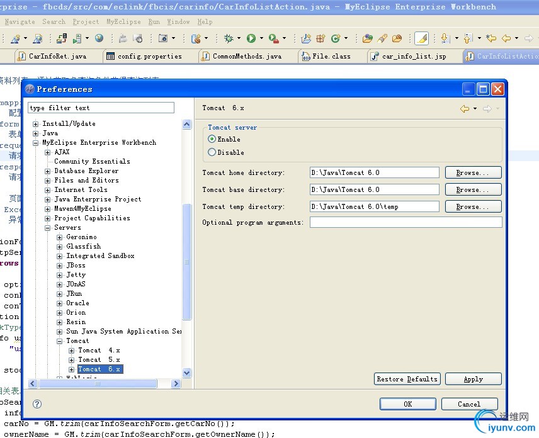Expand the Tomcat 6.x tree node
This screenshot has width=539, height=438.
coord(72,369)
